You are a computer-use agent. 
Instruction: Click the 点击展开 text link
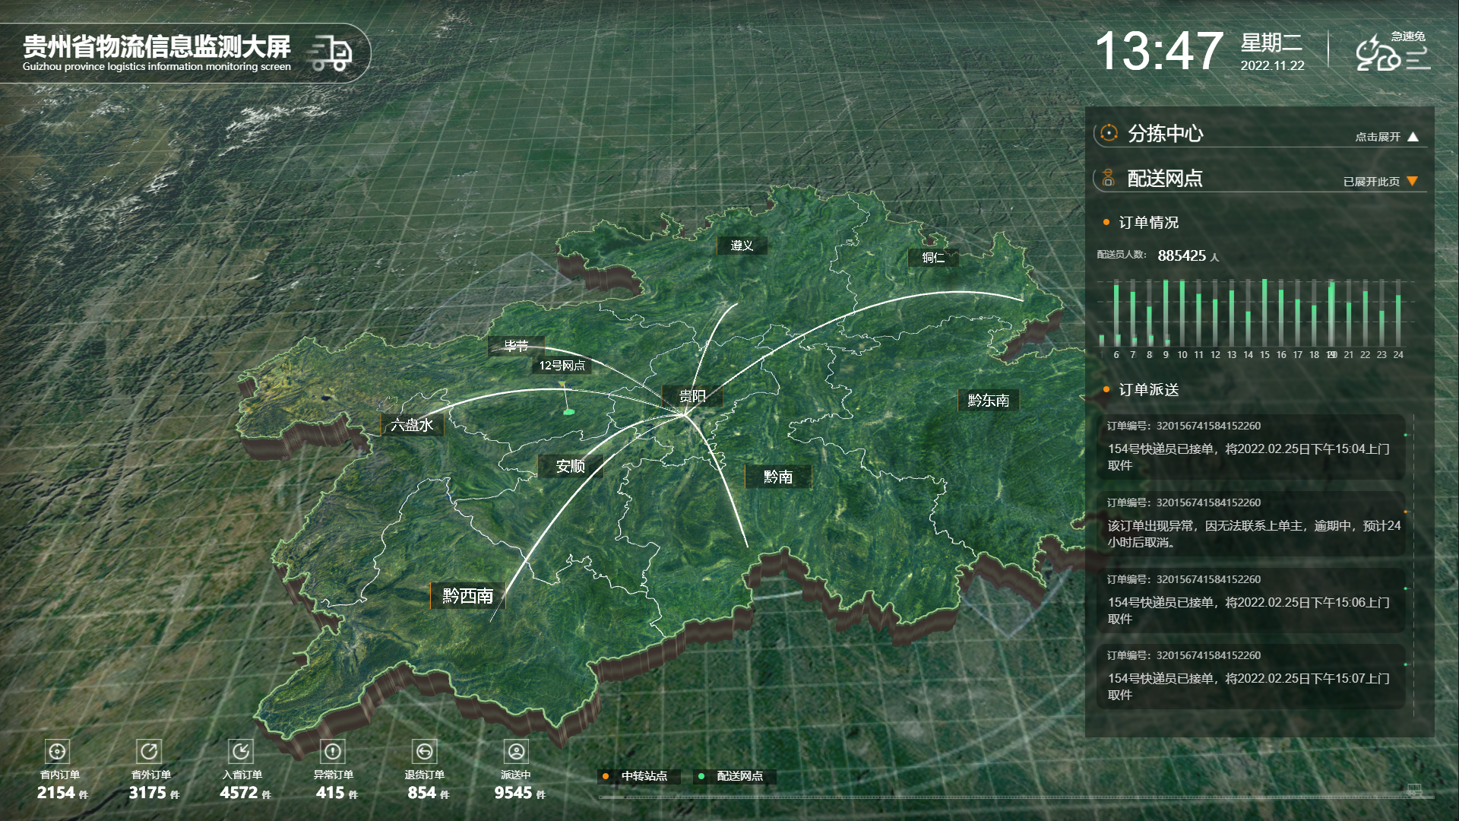pos(1378,137)
